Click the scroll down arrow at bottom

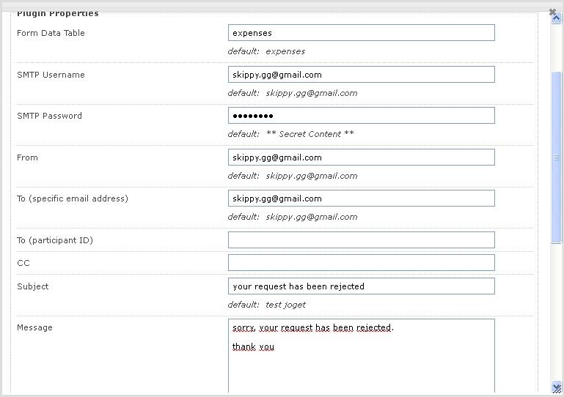click(557, 387)
